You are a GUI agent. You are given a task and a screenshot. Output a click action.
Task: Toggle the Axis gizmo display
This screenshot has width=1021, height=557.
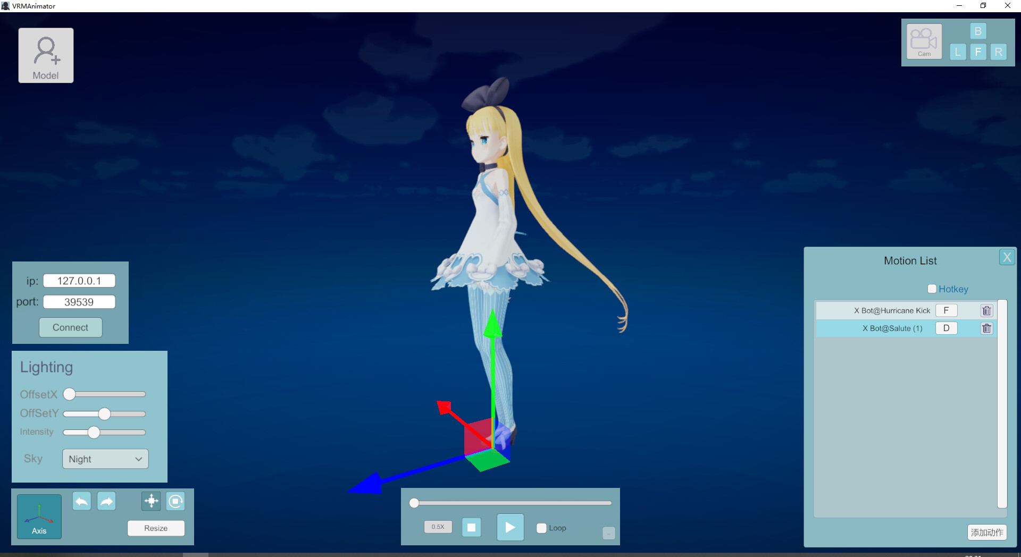(38, 516)
